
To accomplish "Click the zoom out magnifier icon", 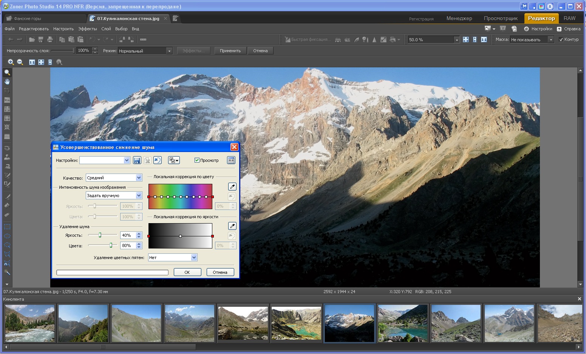I will [20, 62].
